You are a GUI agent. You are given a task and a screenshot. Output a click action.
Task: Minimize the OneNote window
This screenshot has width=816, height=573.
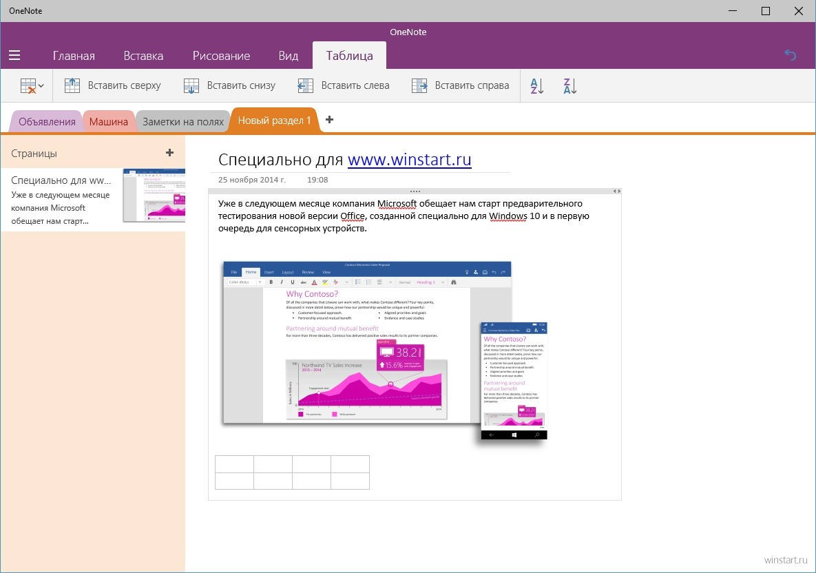[x=733, y=10]
